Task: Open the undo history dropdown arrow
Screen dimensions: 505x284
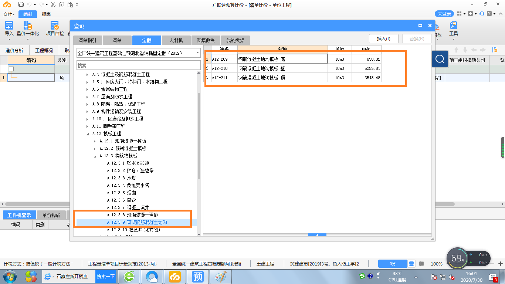Action: [35, 4]
